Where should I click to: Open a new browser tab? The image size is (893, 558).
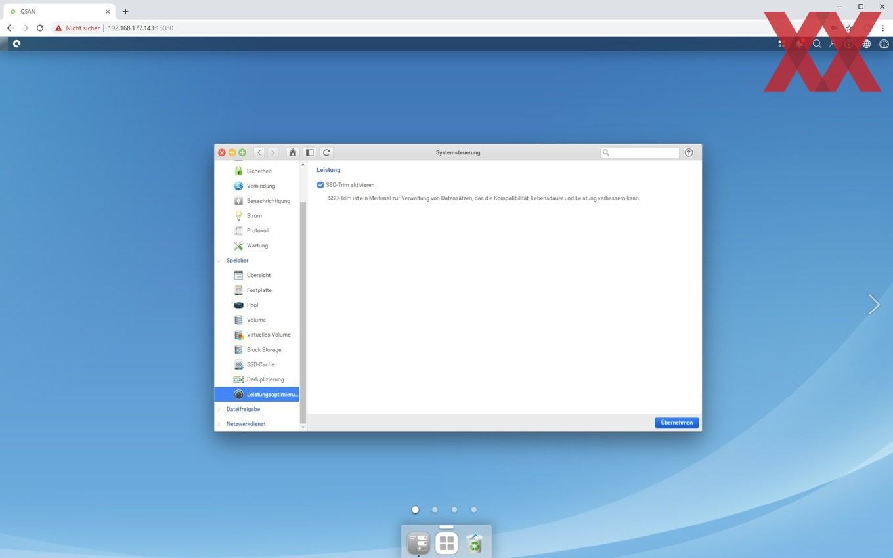click(x=125, y=11)
